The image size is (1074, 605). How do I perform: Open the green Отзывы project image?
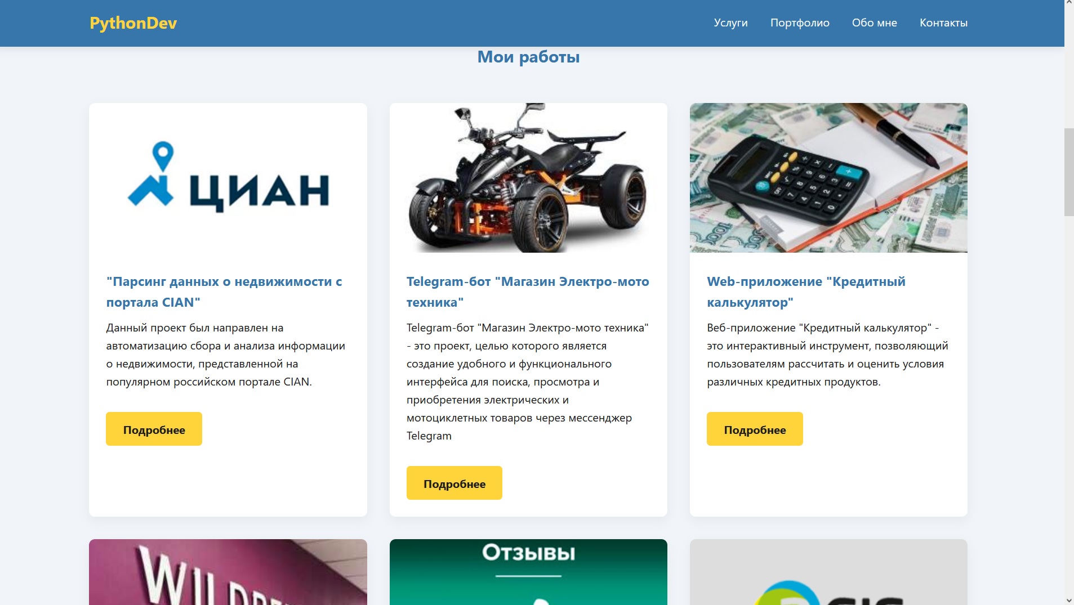click(528, 572)
